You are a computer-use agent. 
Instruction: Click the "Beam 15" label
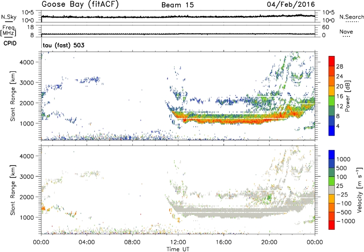(x=177, y=5)
